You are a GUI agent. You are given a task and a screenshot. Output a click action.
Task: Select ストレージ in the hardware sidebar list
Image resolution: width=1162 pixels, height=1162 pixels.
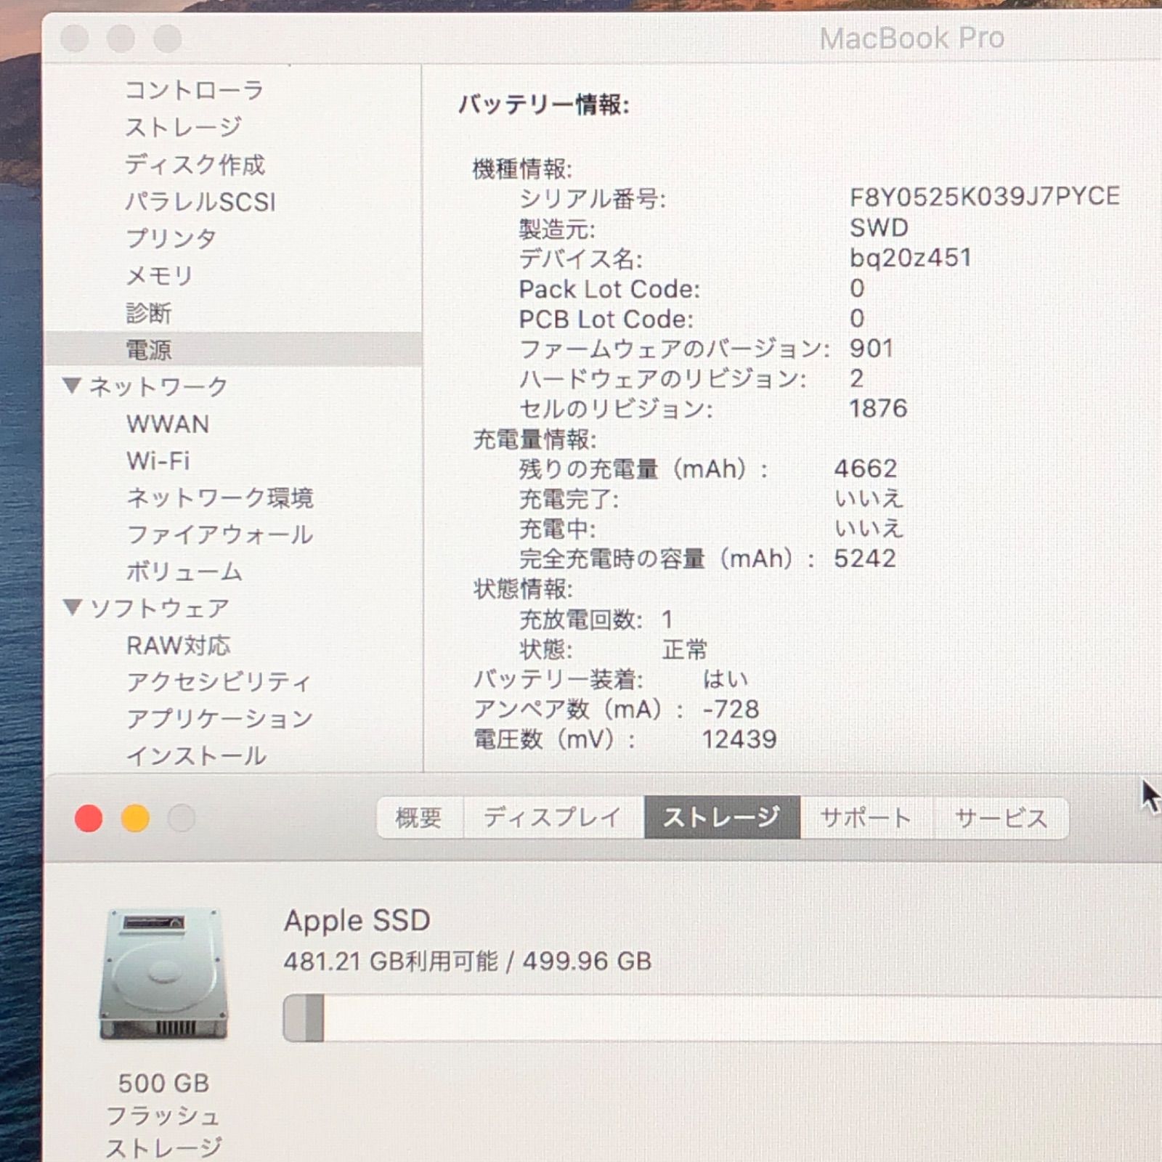point(183,127)
